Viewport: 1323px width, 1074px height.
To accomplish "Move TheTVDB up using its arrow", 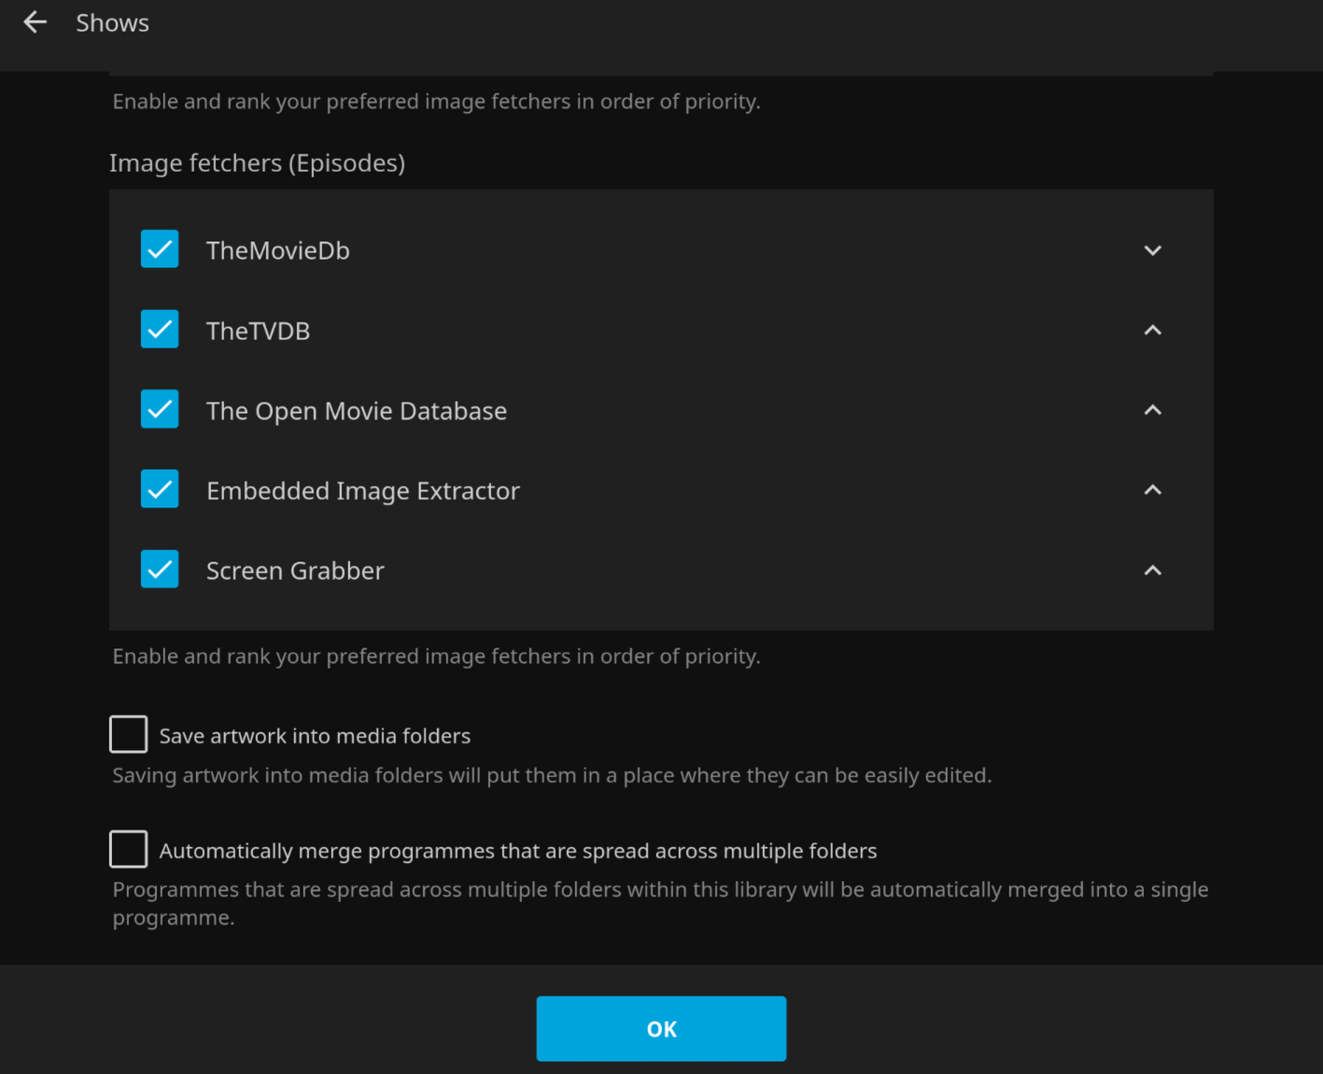I will [1152, 331].
